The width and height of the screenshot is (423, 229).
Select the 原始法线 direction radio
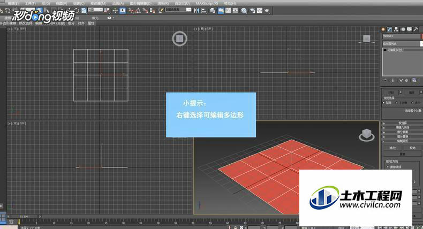click(x=388, y=167)
